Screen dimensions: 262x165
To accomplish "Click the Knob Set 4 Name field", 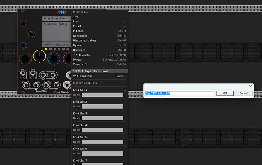I will tap(103, 130).
